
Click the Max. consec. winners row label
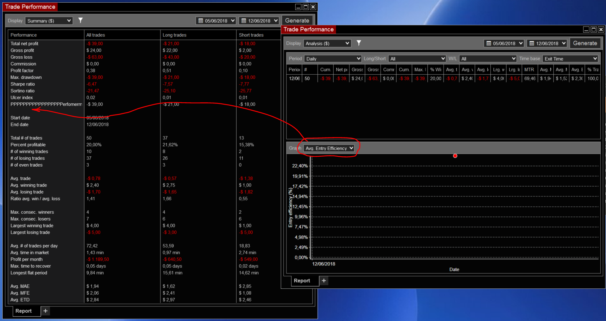click(x=32, y=212)
